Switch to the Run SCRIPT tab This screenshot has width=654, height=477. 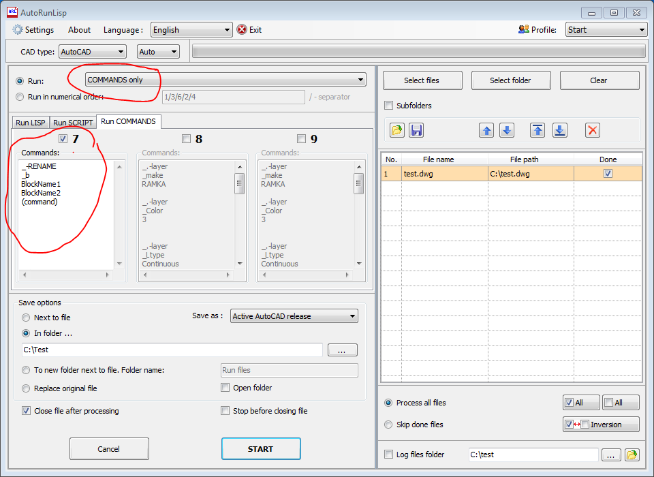pyautogui.click(x=72, y=123)
